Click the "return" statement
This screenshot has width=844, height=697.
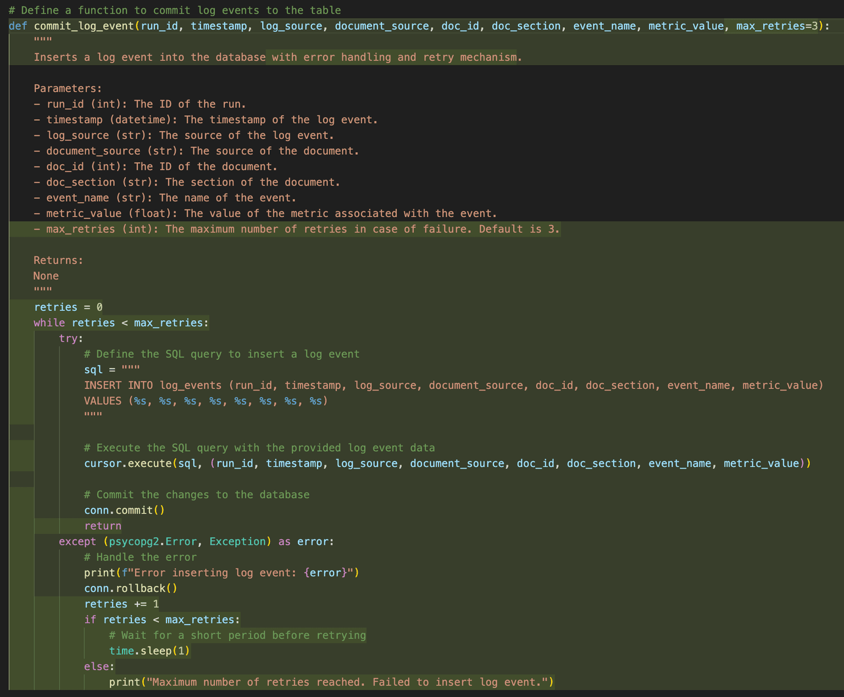pyautogui.click(x=103, y=526)
